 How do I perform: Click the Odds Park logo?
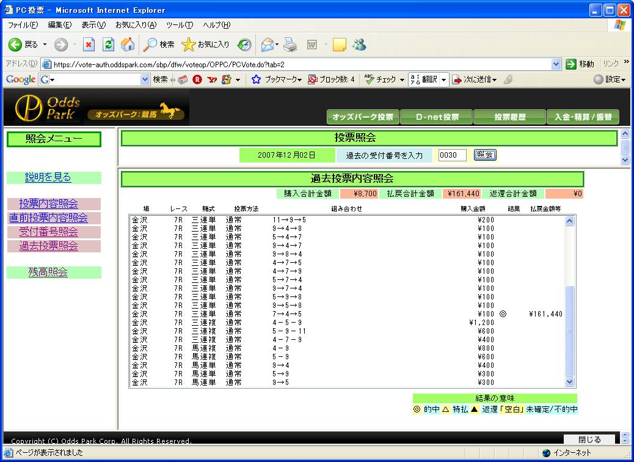tap(48, 108)
